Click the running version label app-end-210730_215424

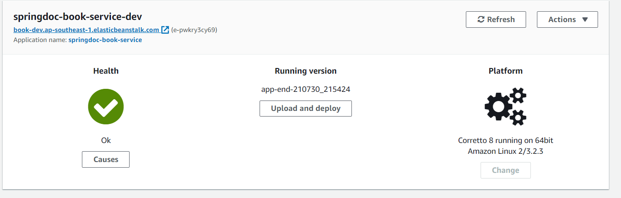[306, 89]
